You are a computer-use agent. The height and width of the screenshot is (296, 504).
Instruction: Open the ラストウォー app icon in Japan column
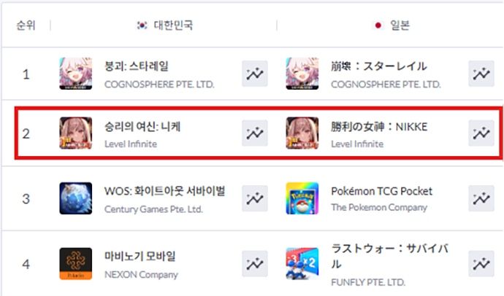(x=302, y=264)
